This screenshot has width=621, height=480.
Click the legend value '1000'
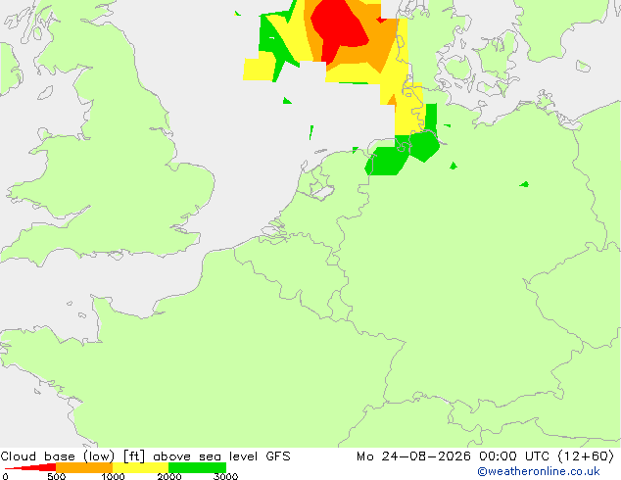pyautogui.click(x=113, y=476)
